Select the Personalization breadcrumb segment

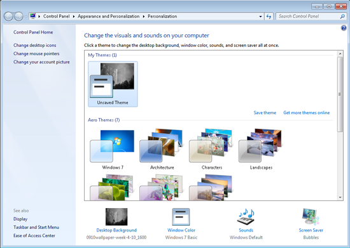click(x=162, y=16)
